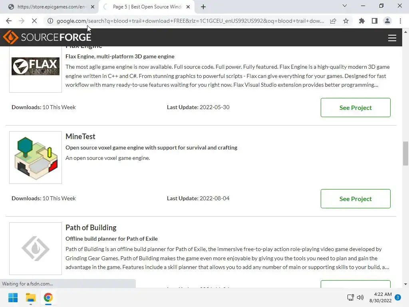
Task: Share this page icon
Action: click(x=333, y=21)
